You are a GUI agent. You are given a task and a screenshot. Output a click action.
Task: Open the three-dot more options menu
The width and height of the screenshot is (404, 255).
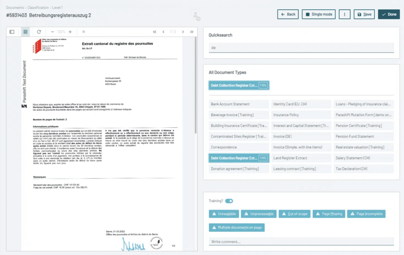[x=344, y=14]
